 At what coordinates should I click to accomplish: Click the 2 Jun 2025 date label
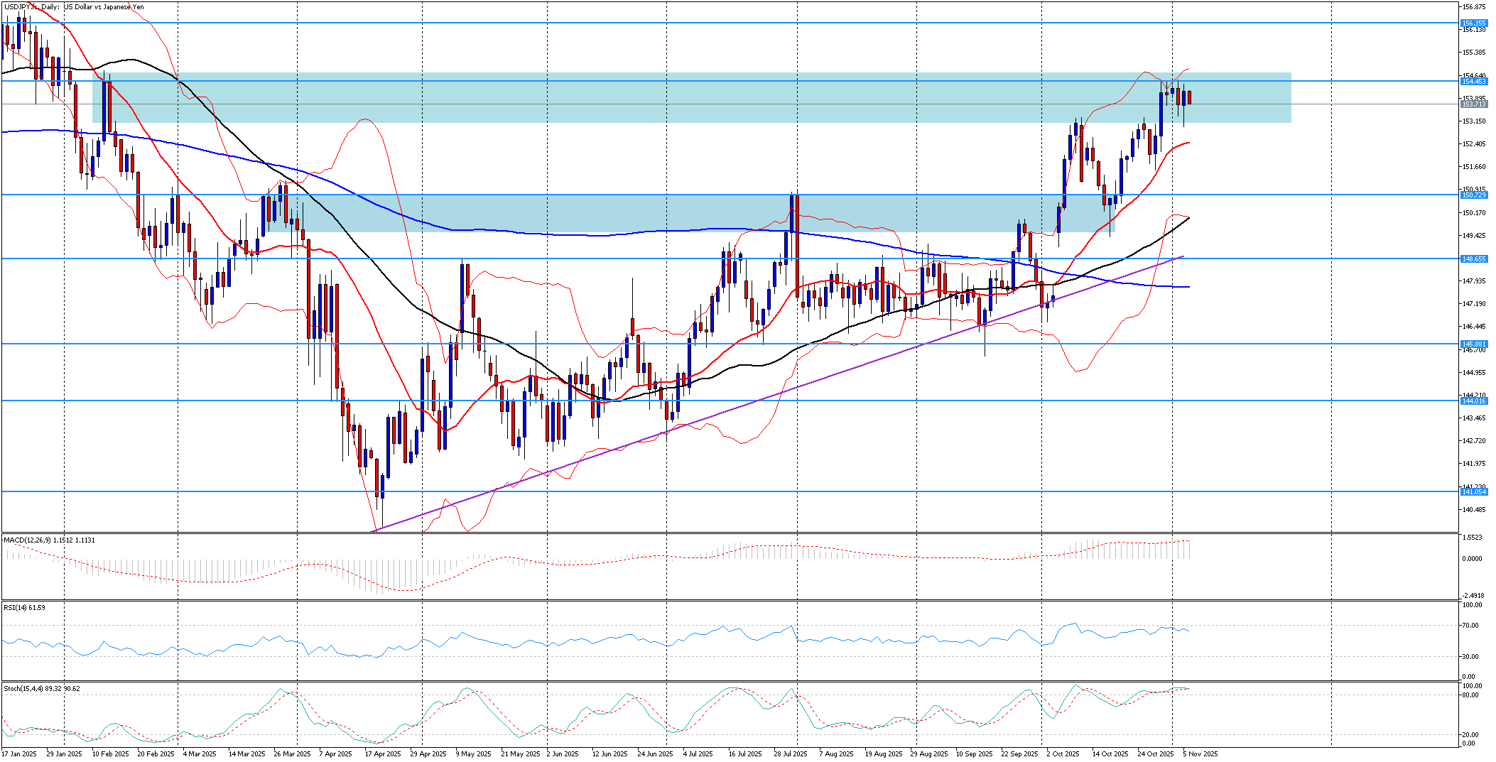[x=564, y=754]
